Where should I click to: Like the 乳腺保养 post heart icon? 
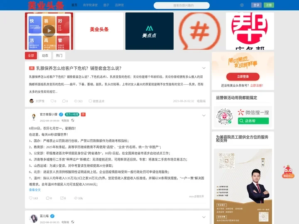(x=52, y=101)
